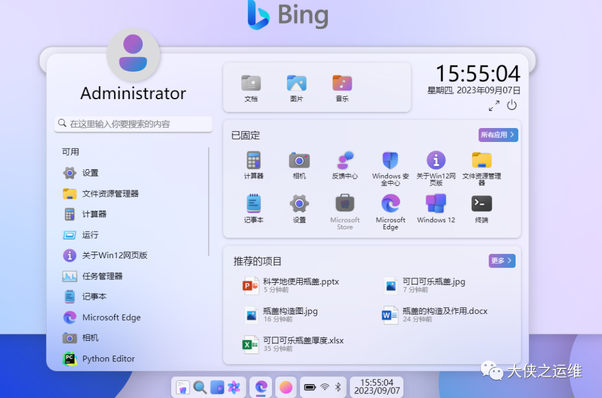602x398 pixels.
Task: Open the 文档 folder shortcut
Action: point(251,88)
